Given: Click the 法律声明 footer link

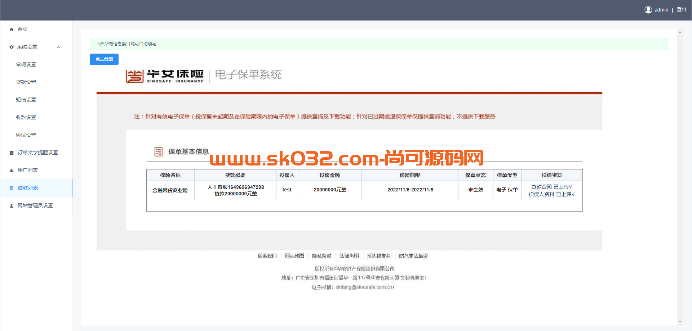Looking at the screenshot, I should coord(349,256).
